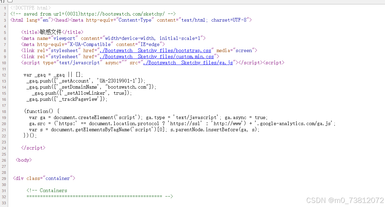385x207 pixels.
Task: Click the '(function() {' line
Action: [42, 111]
